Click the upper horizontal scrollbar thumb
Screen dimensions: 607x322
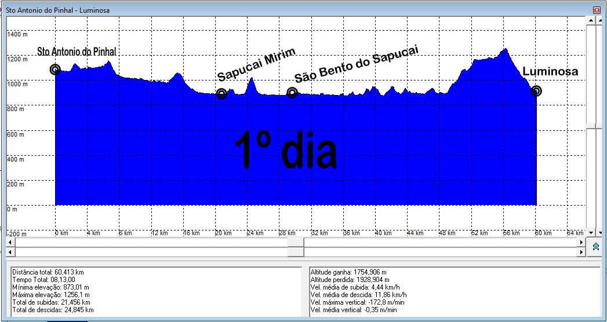pos(296,242)
